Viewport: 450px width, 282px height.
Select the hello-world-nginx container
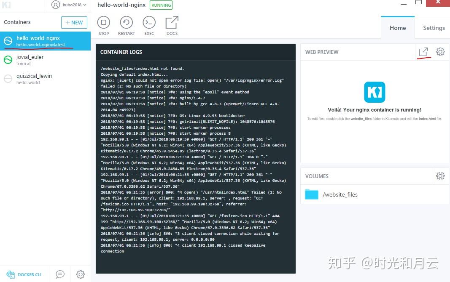(x=46, y=41)
